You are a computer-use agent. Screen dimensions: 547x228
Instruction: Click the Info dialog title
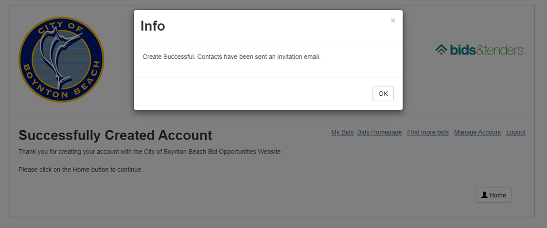tap(153, 26)
